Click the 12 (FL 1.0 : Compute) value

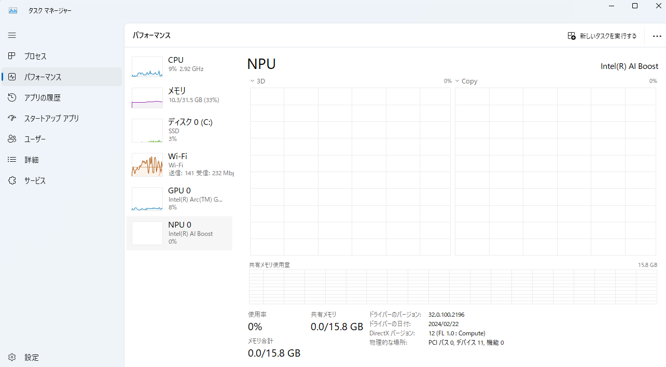(457, 333)
